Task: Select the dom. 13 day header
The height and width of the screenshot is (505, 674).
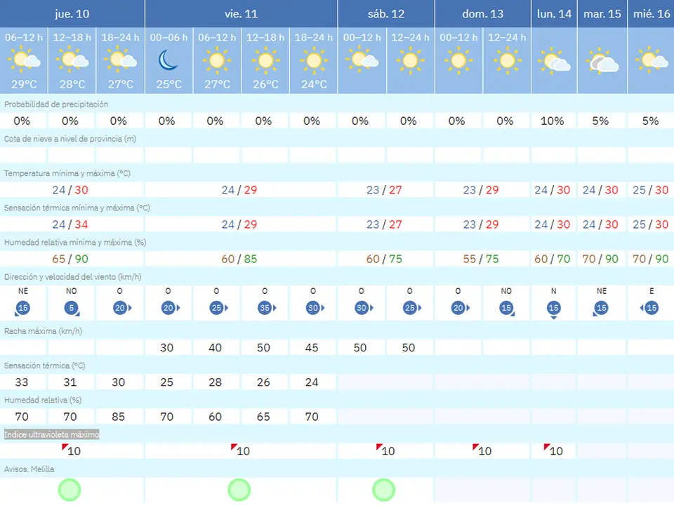Action: (x=483, y=14)
